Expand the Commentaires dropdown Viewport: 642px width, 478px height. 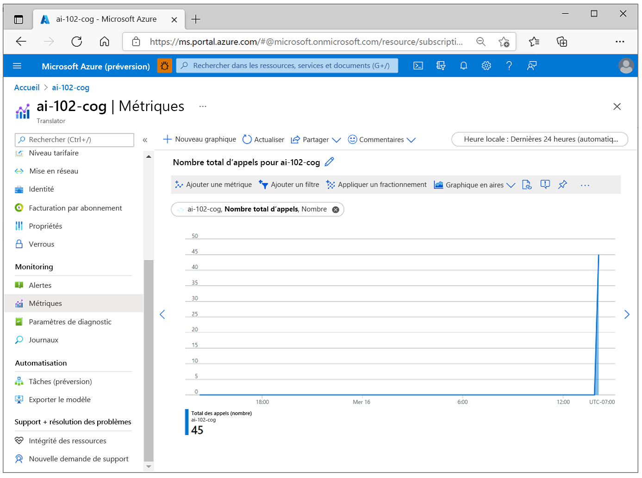pos(411,140)
